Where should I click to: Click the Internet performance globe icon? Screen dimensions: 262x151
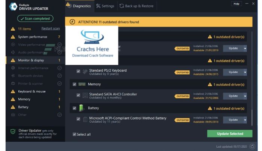pos(13,68)
